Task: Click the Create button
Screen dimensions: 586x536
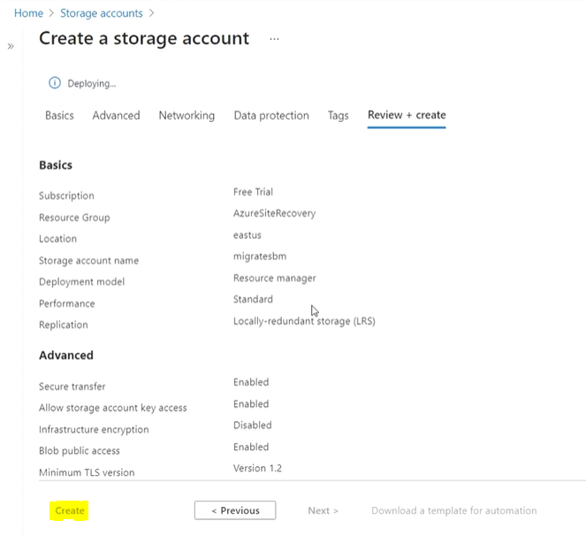Action: tap(69, 510)
